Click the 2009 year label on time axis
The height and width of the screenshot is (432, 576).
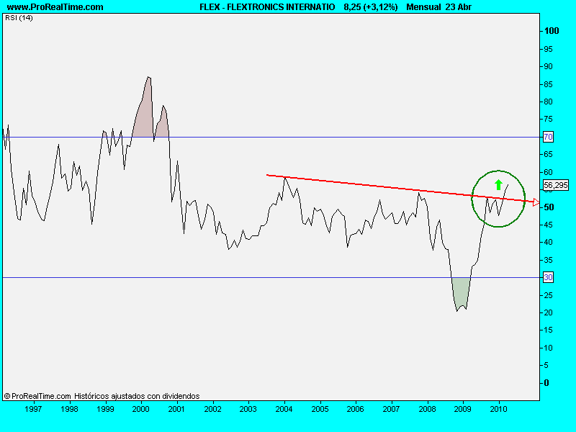(x=462, y=409)
